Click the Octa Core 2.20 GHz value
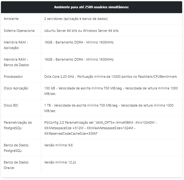This screenshot has width=184, height=180. point(110,77)
